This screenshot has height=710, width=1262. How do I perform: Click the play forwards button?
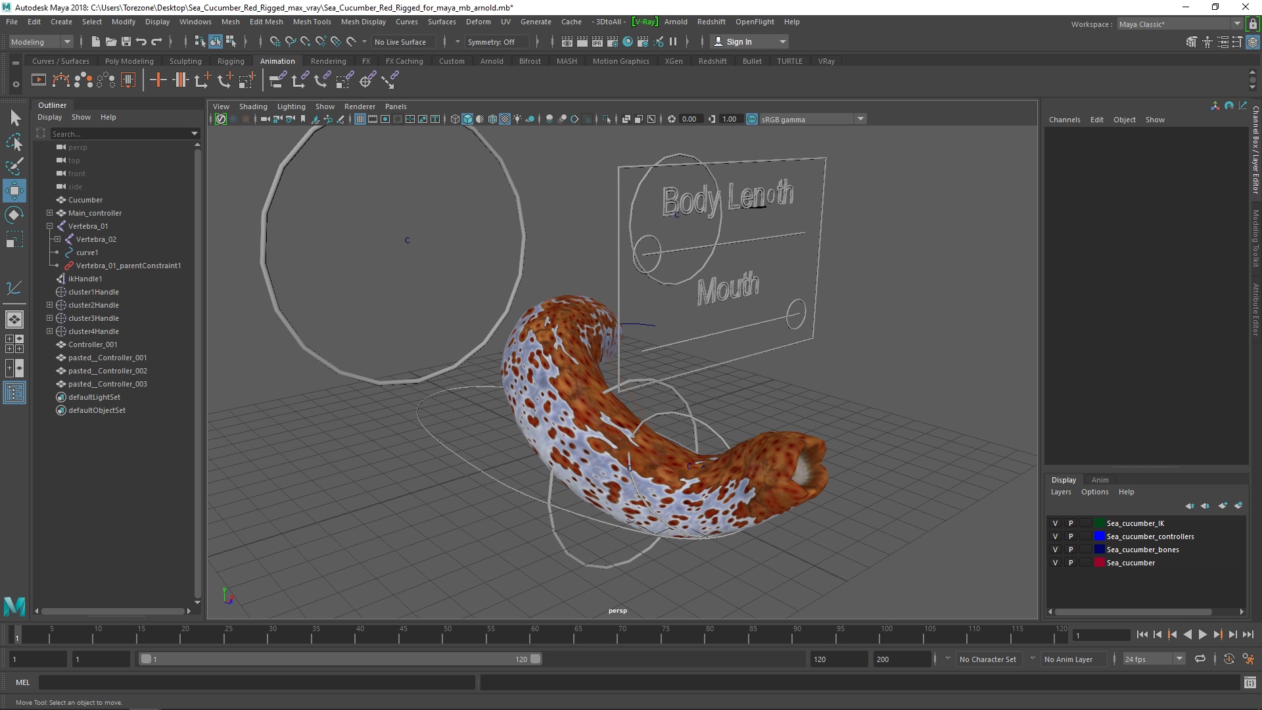[x=1202, y=634]
